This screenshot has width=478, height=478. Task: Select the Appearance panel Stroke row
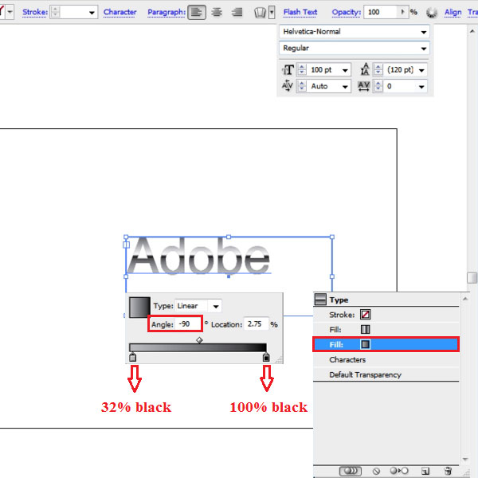[x=386, y=315]
